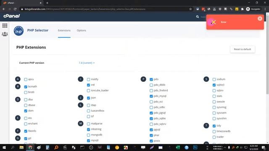Viewport: 269px width, 151px height.
Task: Reload the page in browser
Action: point(15,9)
